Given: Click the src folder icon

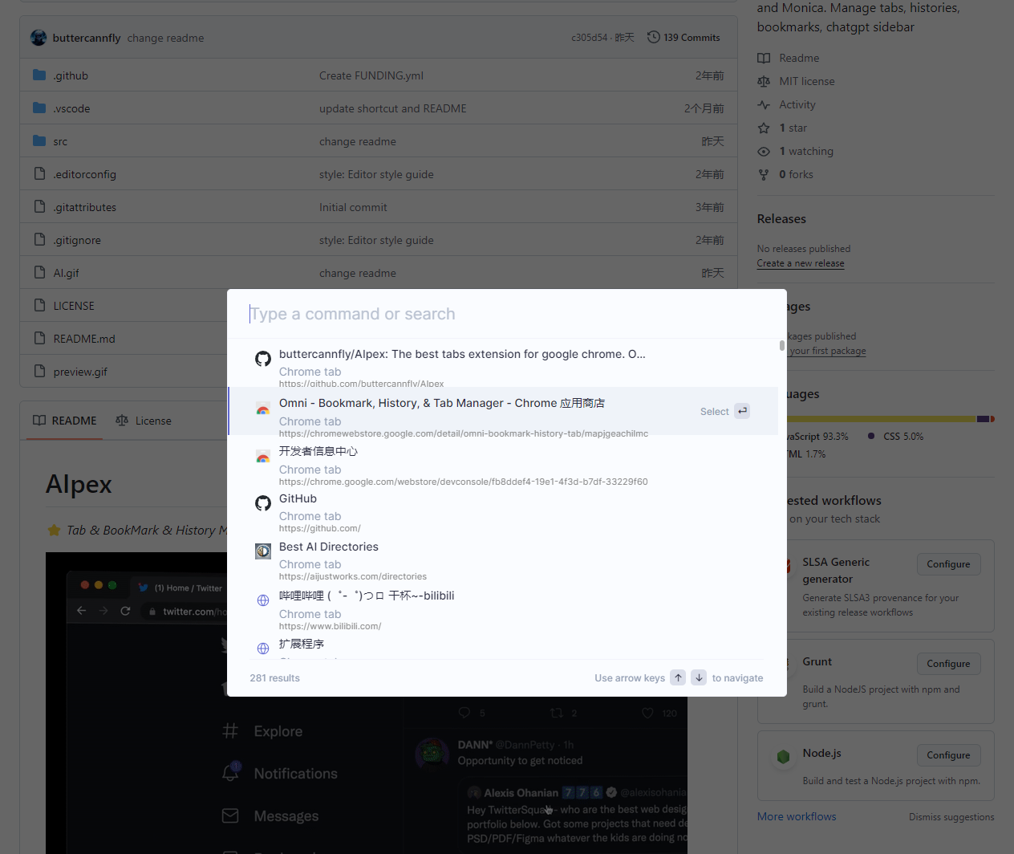Looking at the screenshot, I should click(39, 141).
